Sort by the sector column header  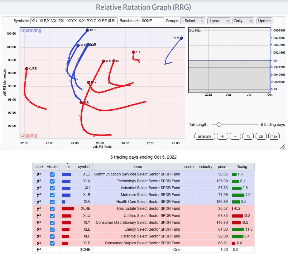pyautogui.click(x=190, y=167)
